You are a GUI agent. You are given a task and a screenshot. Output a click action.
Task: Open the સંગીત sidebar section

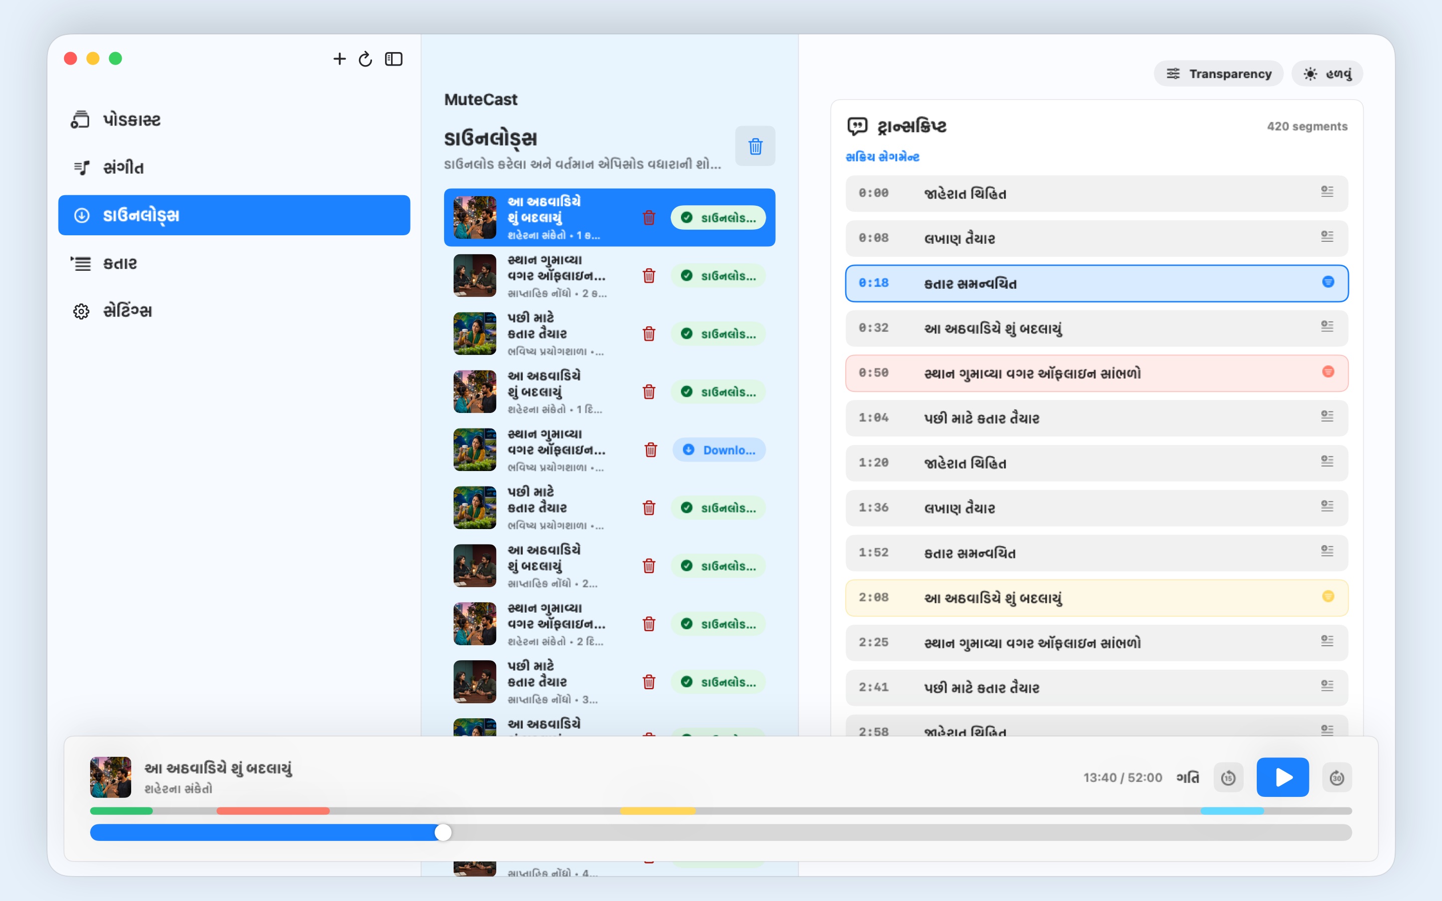click(x=234, y=168)
